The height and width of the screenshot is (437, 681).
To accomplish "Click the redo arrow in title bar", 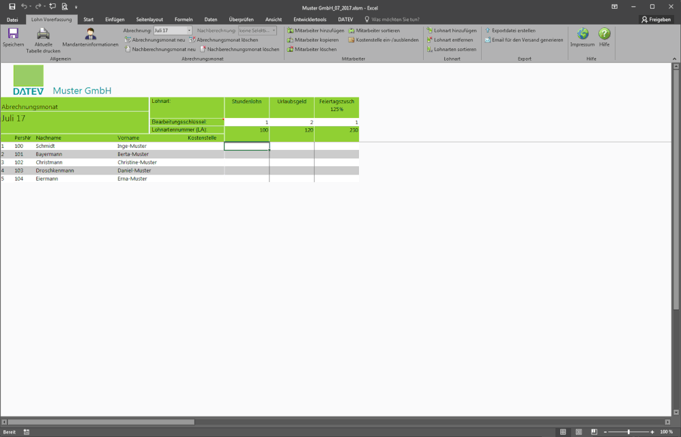I will coord(38,7).
